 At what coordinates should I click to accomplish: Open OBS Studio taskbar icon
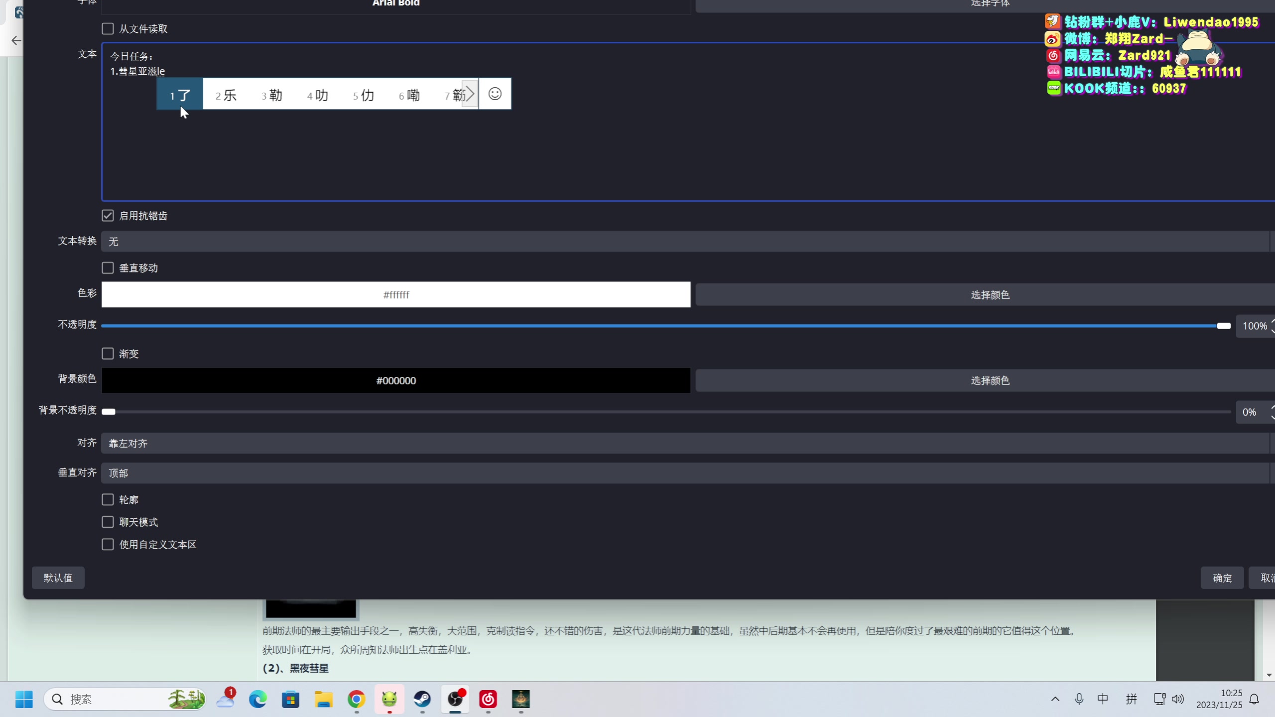pos(455,700)
